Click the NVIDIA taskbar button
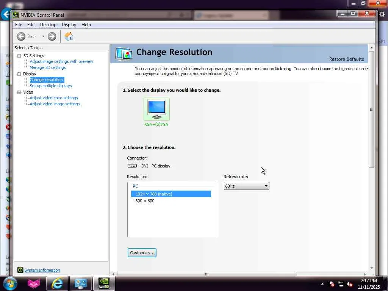The width and height of the screenshot is (388, 291). 104,283
